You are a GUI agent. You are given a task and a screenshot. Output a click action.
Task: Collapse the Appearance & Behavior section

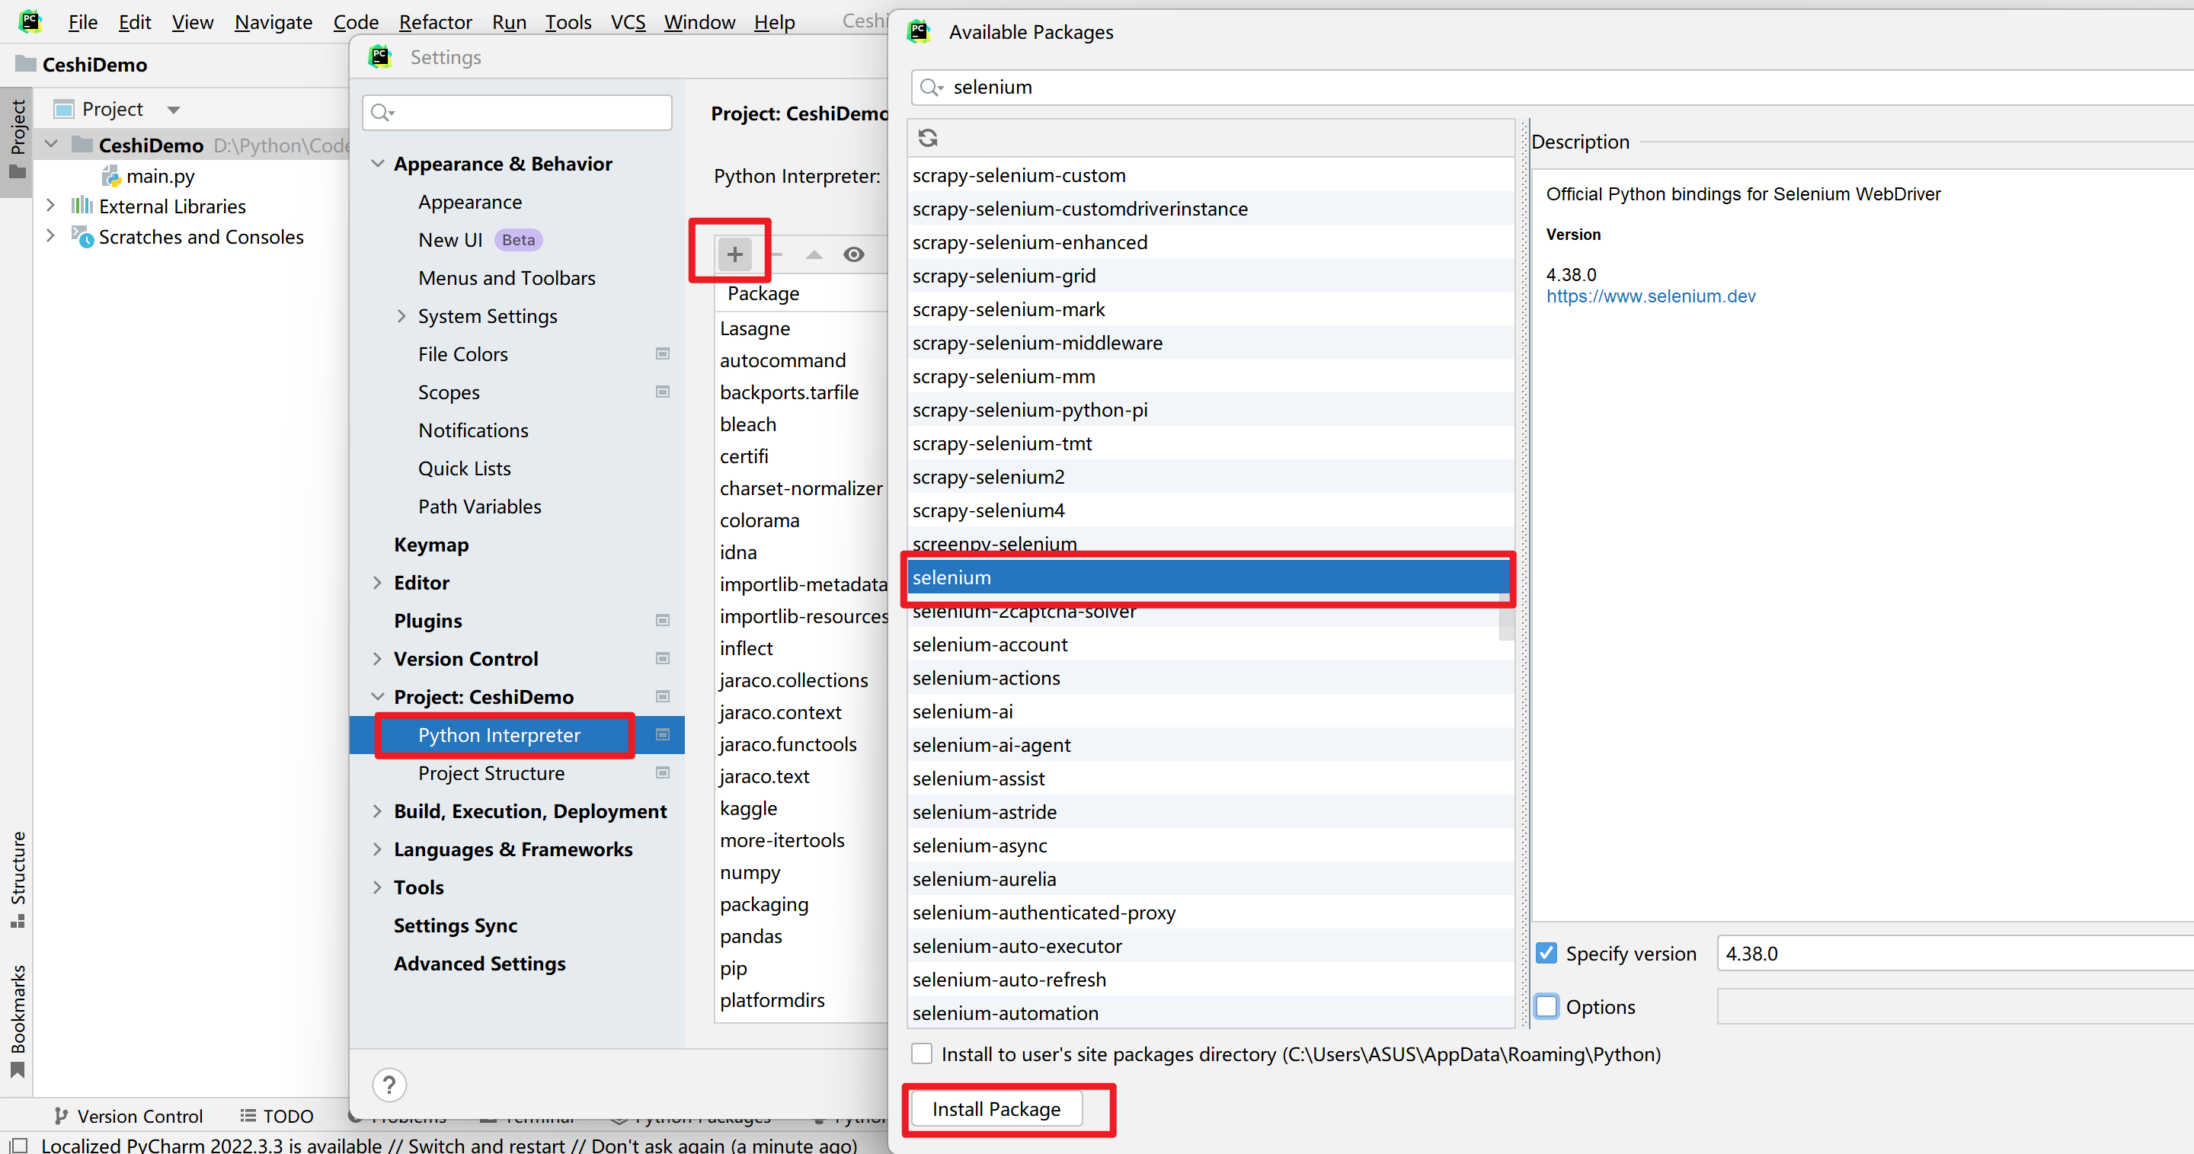pos(377,163)
